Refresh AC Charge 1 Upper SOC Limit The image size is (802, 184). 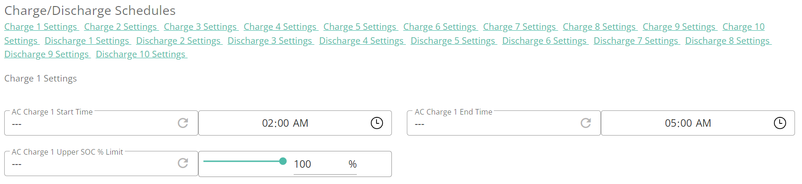pyautogui.click(x=183, y=163)
